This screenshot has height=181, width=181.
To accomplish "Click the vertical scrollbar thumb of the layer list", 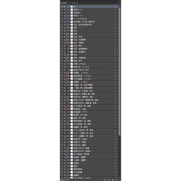I will pos(120,71).
